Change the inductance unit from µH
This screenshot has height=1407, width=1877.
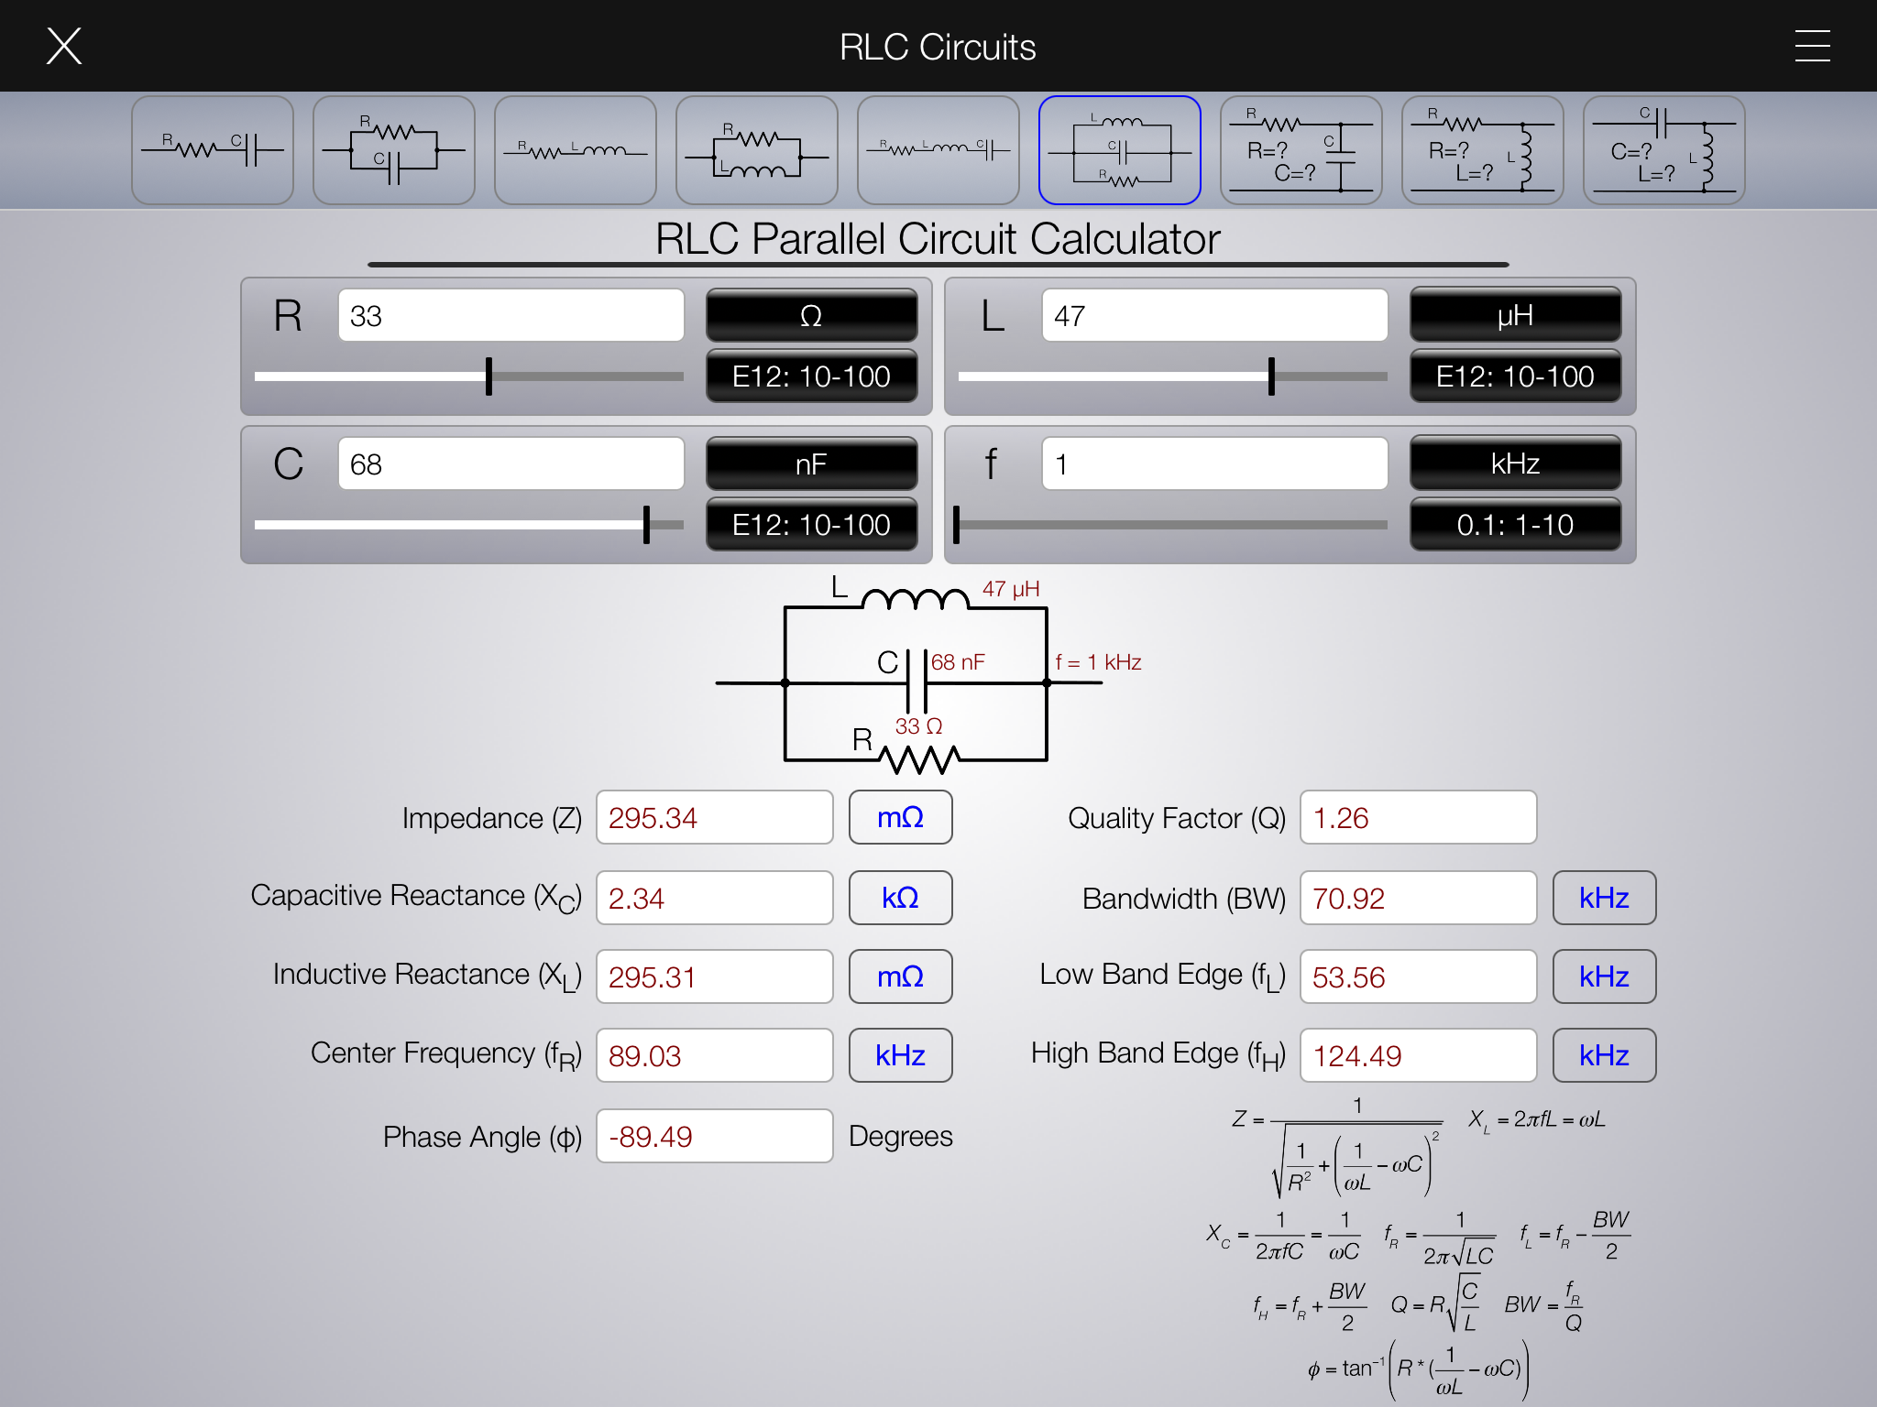tap(1515, 316)
